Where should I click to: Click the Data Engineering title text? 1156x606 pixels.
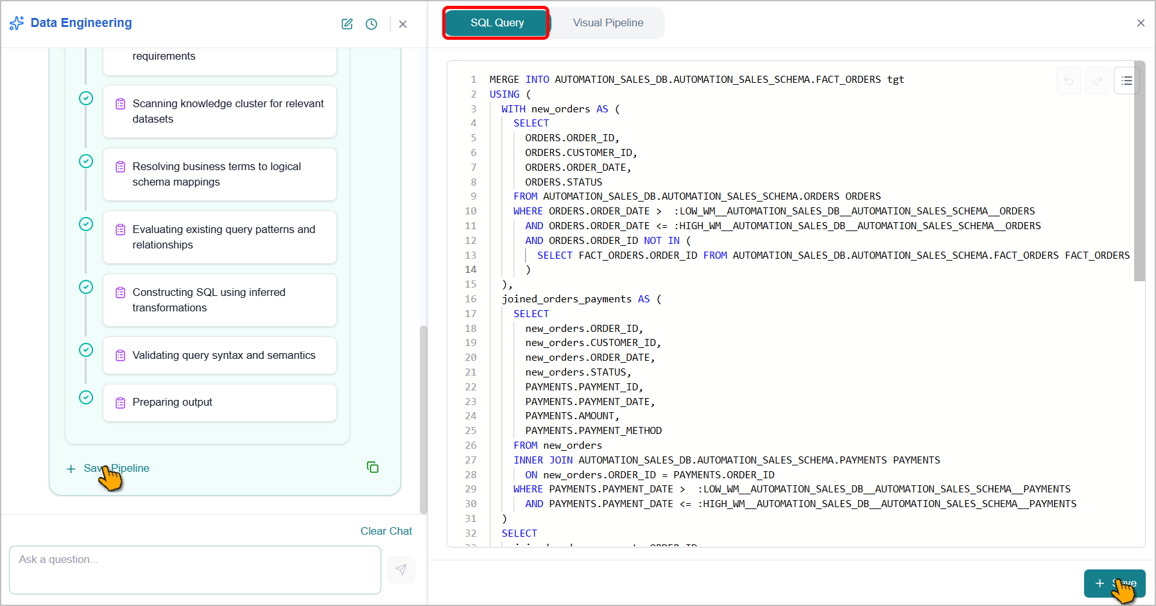[x=81, y=23]
